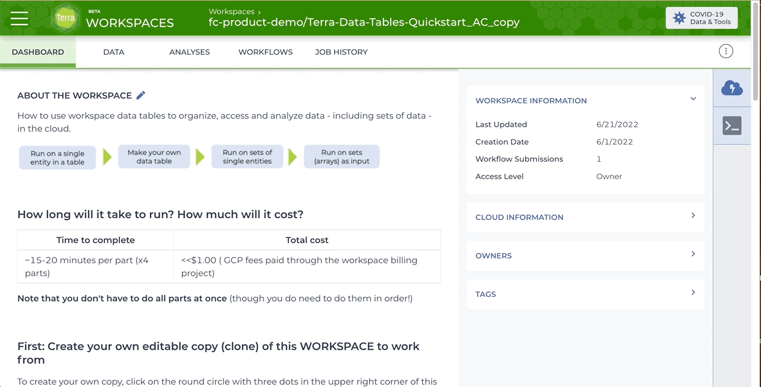
Task: Switch to the DATA tab
Action: (x=114, y=52)
